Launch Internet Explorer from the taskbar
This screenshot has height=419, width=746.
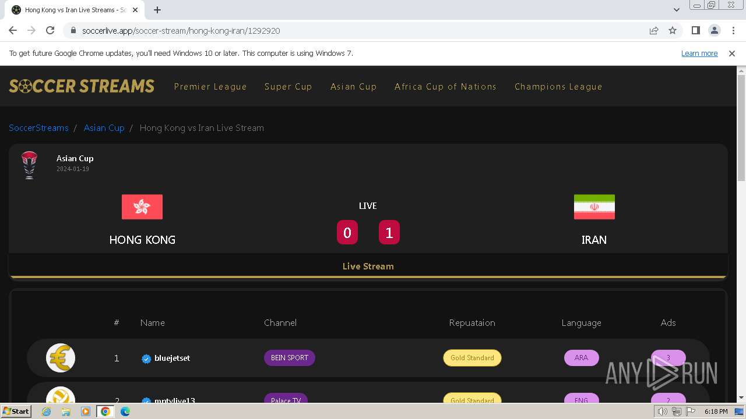pos(47,411)
